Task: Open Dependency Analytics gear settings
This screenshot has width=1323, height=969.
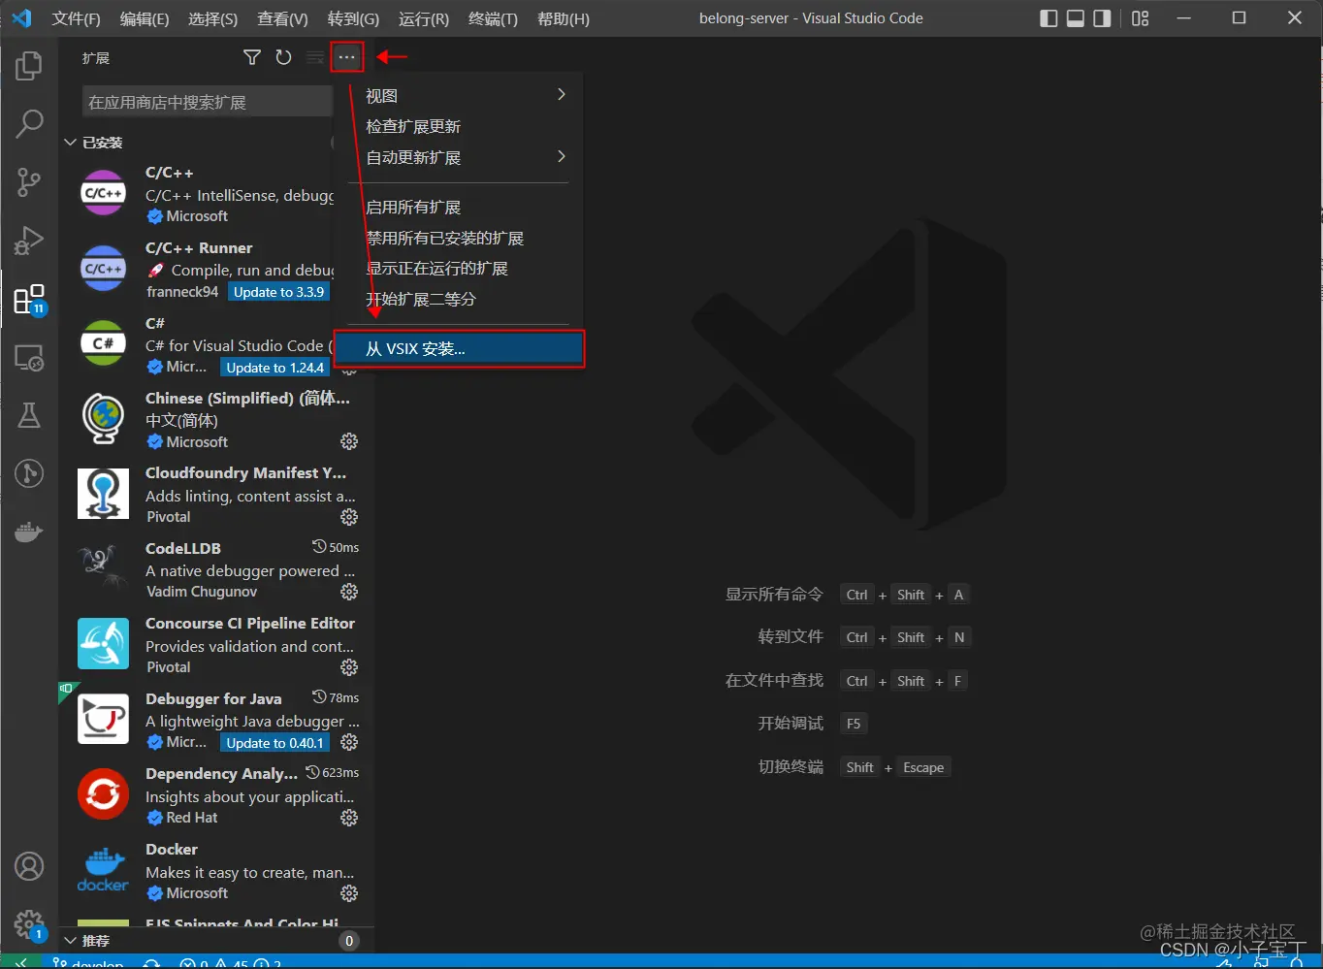Action: (349, 818)
